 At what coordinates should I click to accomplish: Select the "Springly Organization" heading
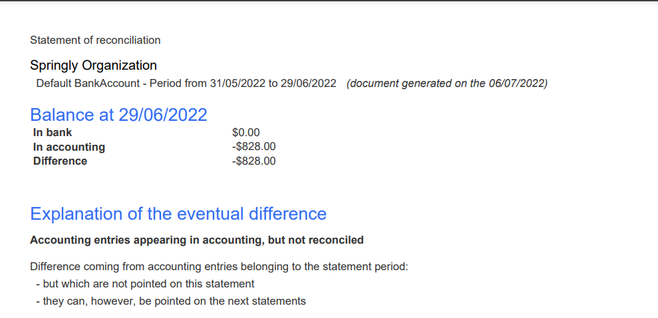click(x=93, y=65)
